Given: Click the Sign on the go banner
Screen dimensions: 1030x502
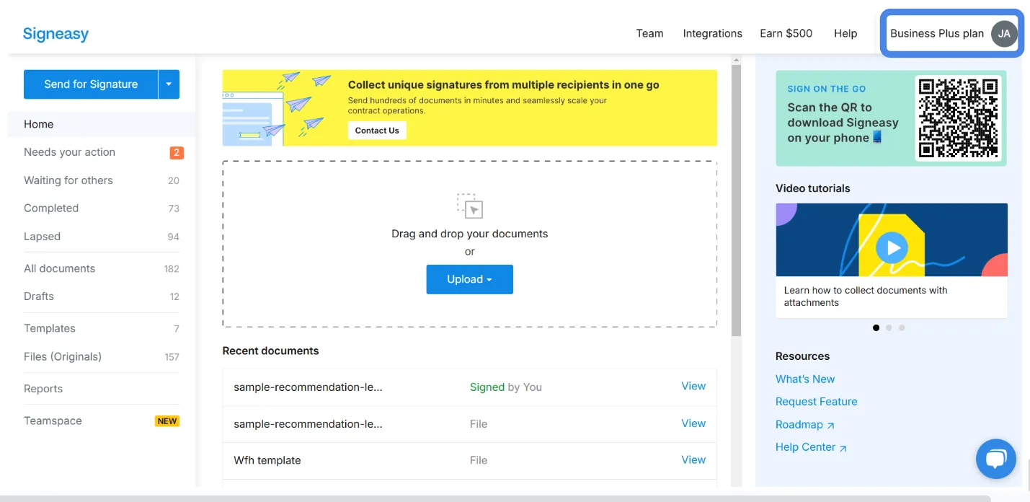Looking at the screenshot, I should pos(891,118).
